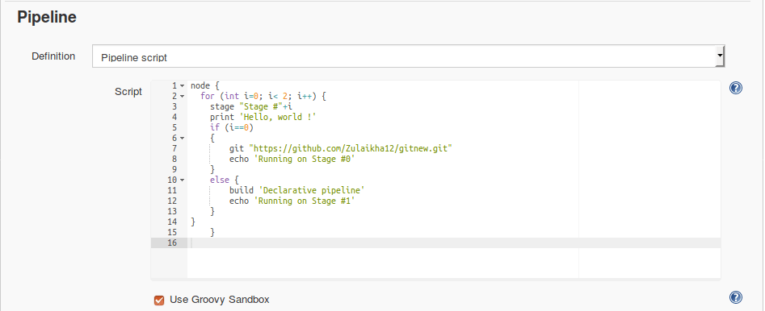Open help for the Script field
This screenshot has height=311, width=765.
pos(736,88)
